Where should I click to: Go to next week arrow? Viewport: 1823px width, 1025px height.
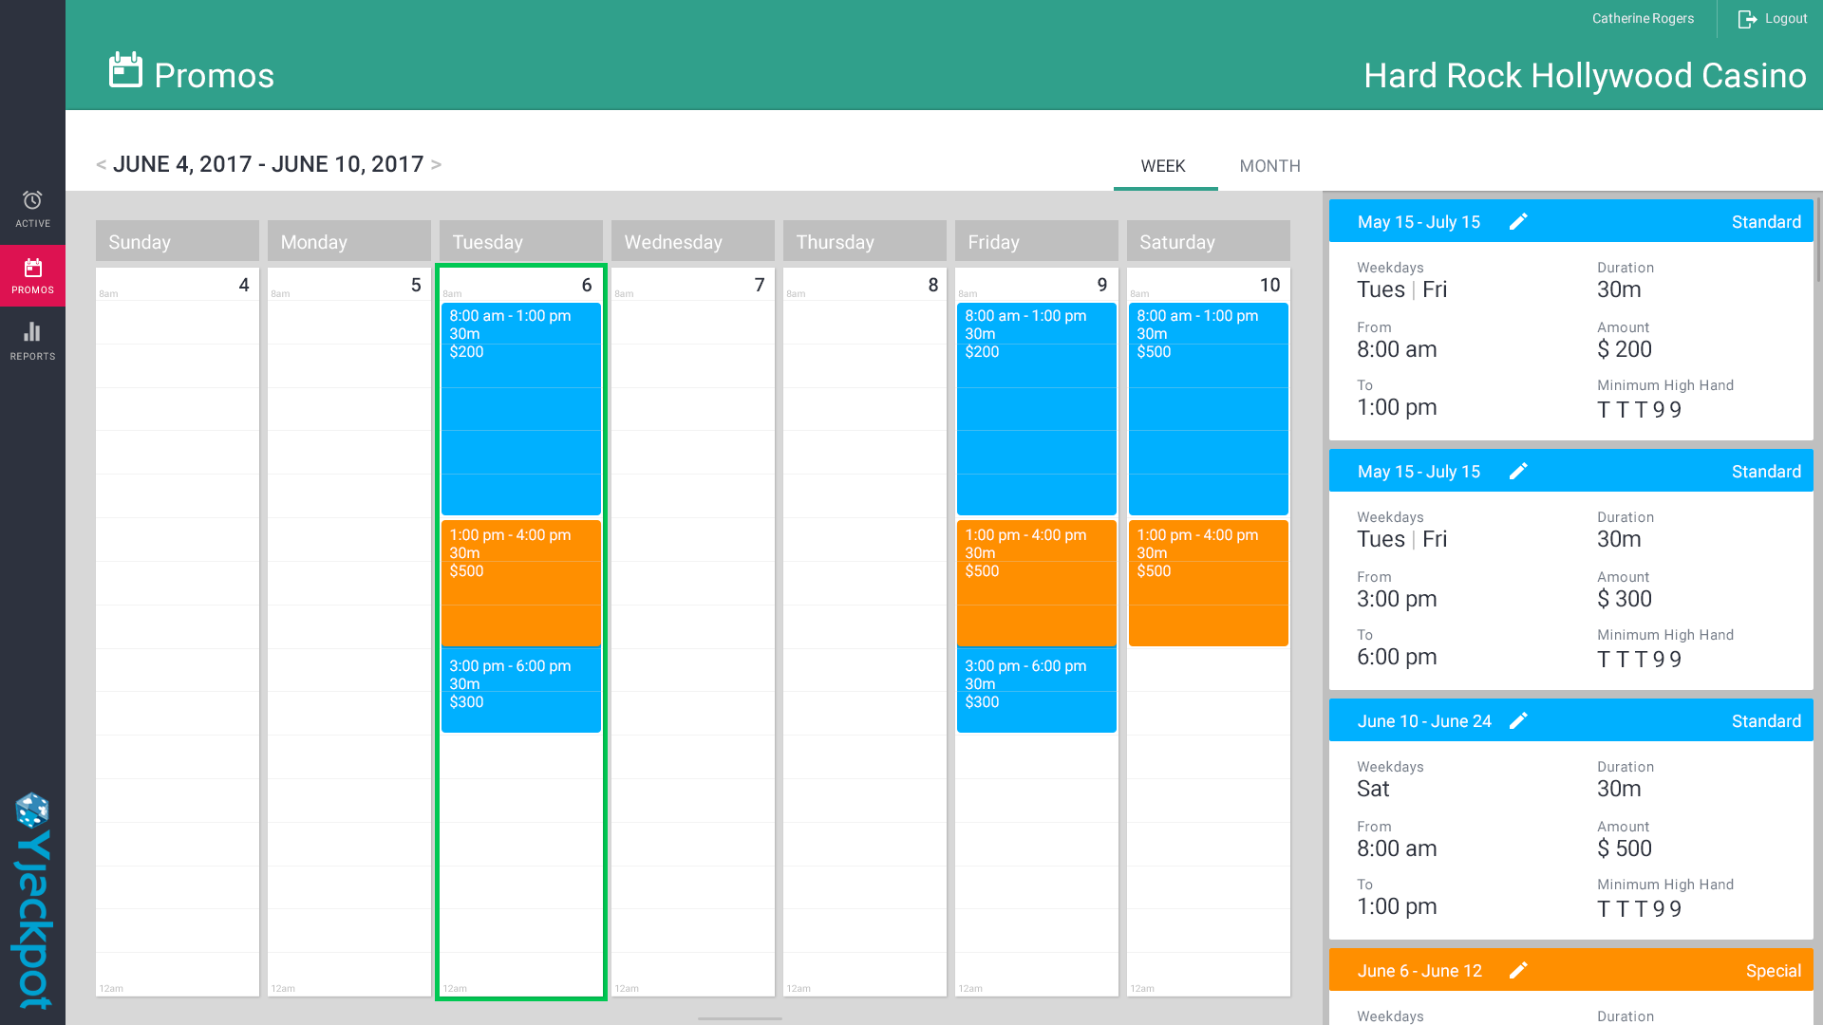point(436,164)
